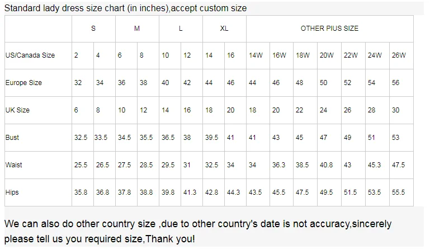The image size is (430, 249).
Task: Select the waist value 40.8 cell
Action: point(329,165)
